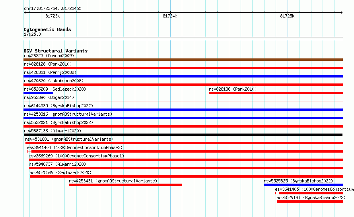Click the thin red nsv952390 line

(183, 101)
